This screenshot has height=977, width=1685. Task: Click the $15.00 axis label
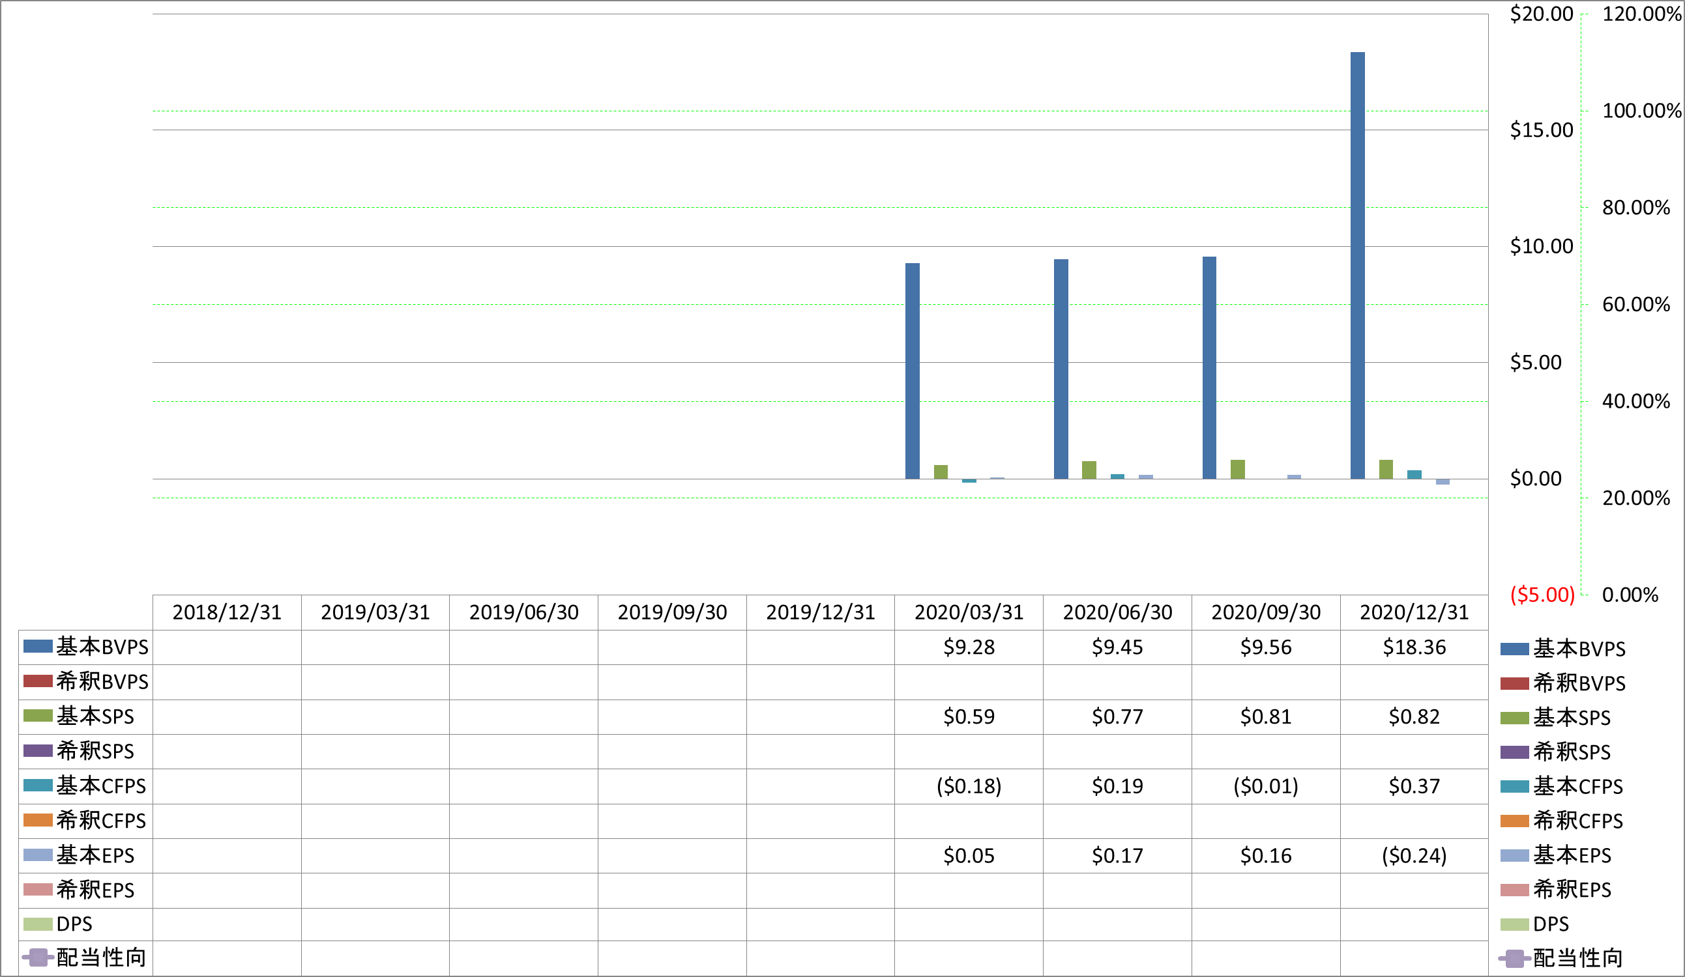tap(1541, 130)
